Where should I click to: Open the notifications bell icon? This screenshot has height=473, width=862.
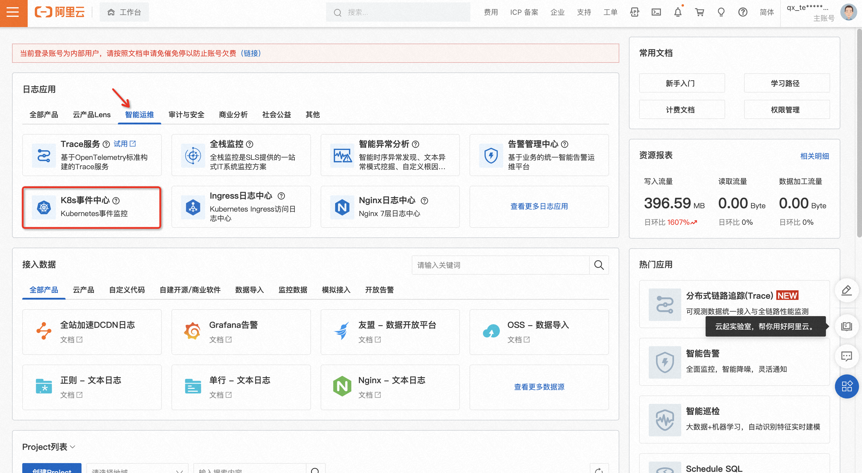point(678,12)
